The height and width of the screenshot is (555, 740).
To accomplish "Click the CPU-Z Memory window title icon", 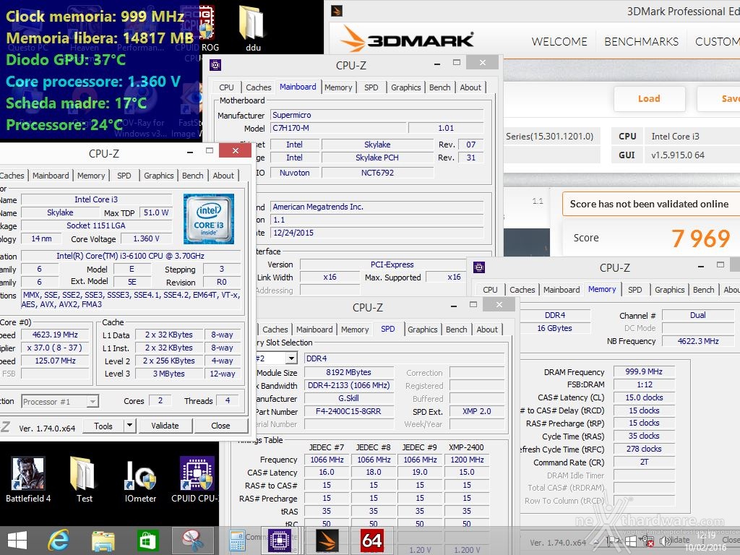I will click(x=479, y=267).
